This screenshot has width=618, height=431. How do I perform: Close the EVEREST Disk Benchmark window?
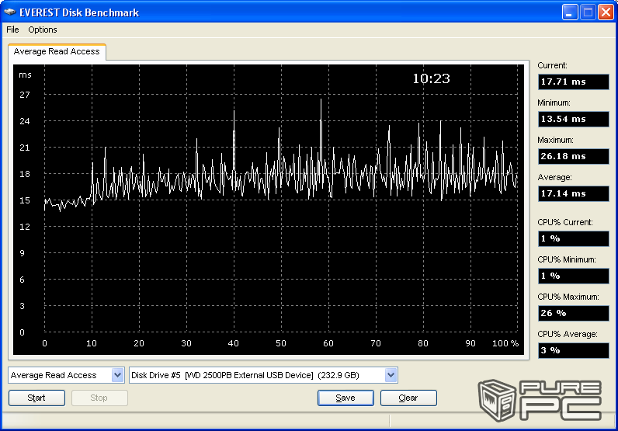tap(606, 12)
